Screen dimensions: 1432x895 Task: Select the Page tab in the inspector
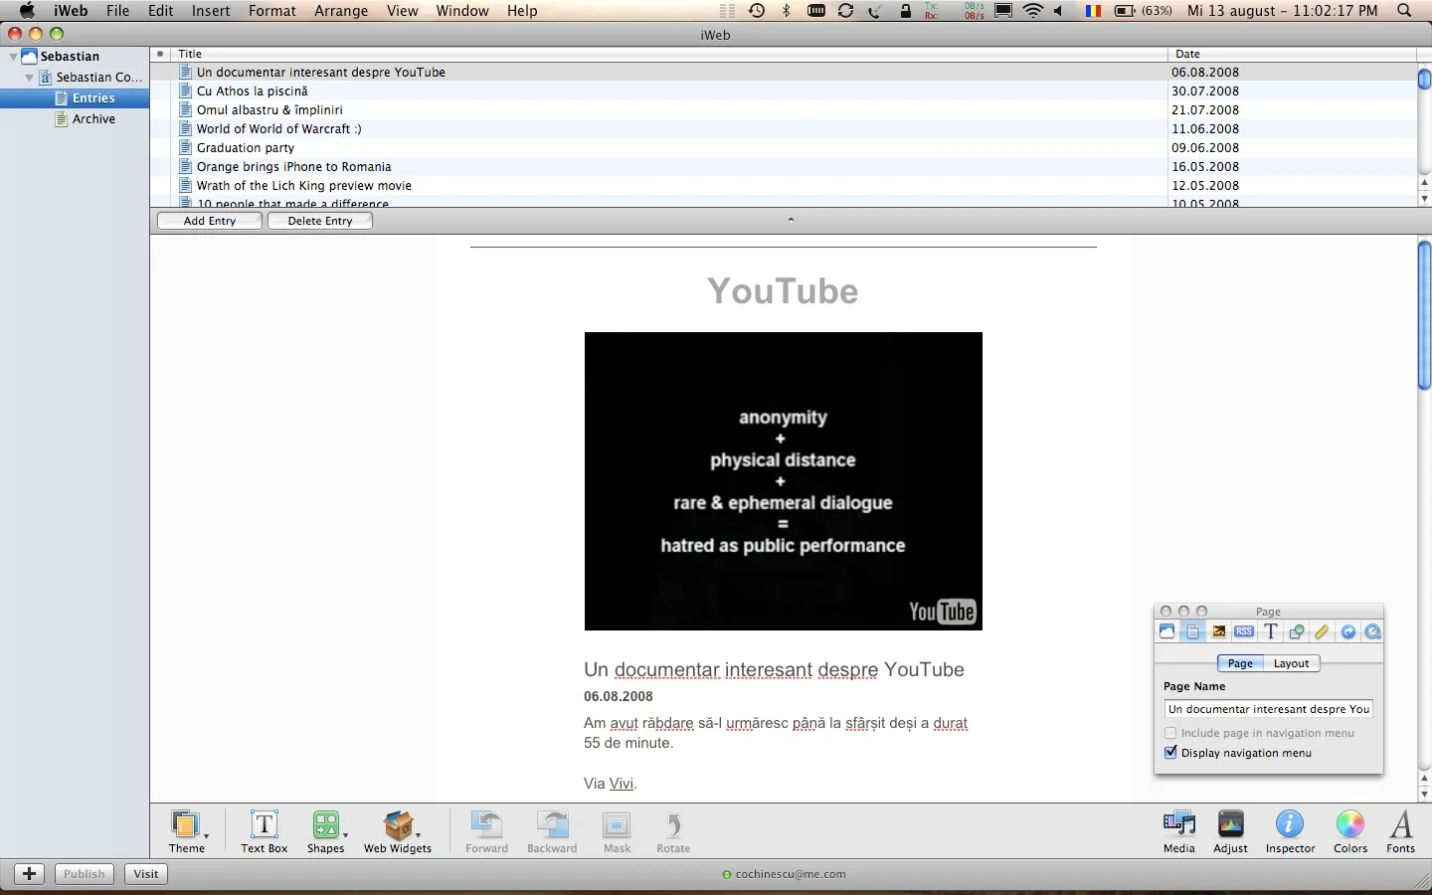click(1240, 663)
